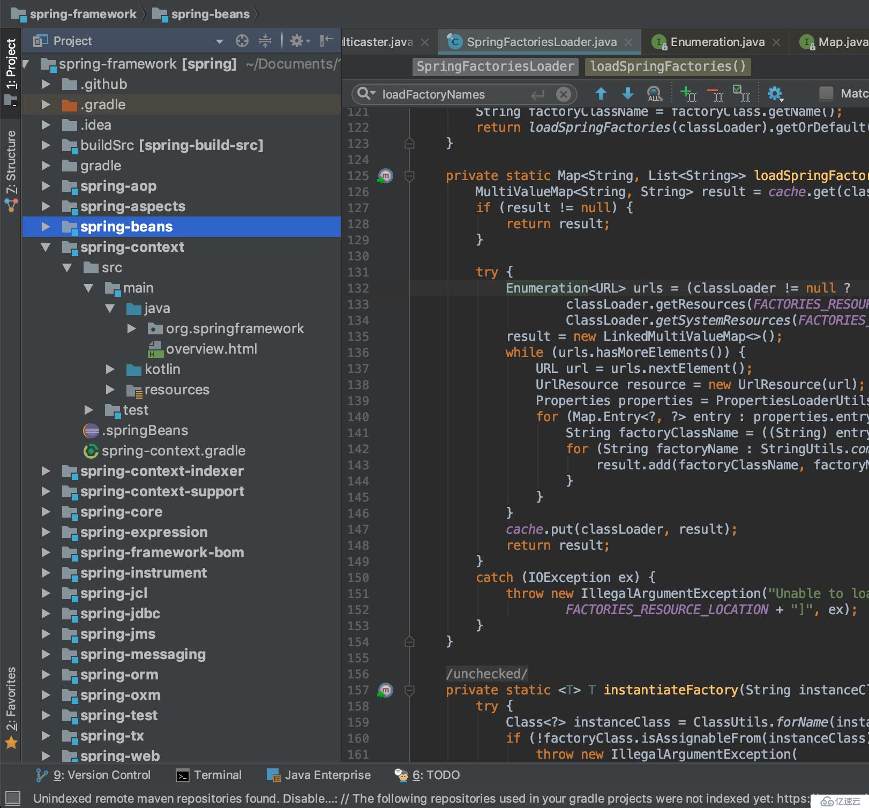
Task: Open the 7: Structure tool window tab
Action: (x=10, y=170)
